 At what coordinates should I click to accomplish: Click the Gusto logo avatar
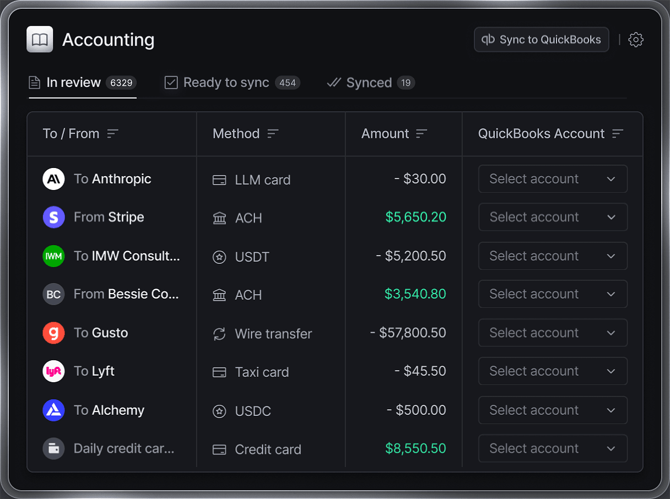click(53, 333)
